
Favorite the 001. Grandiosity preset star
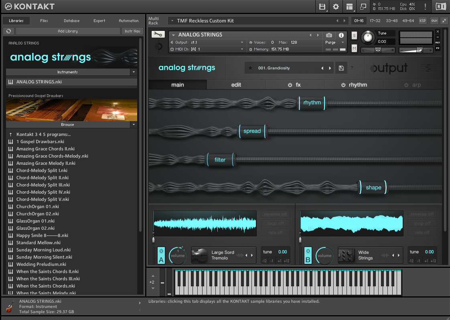(x=250, y=68)
